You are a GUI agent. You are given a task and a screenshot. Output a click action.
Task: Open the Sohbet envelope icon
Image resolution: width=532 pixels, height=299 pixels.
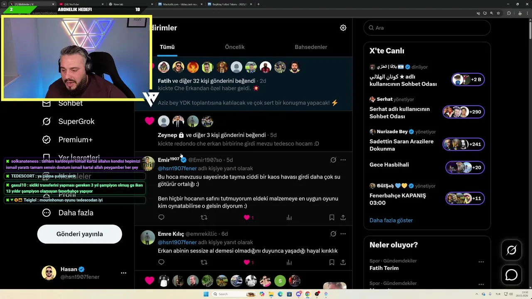[x=47, y=103]
